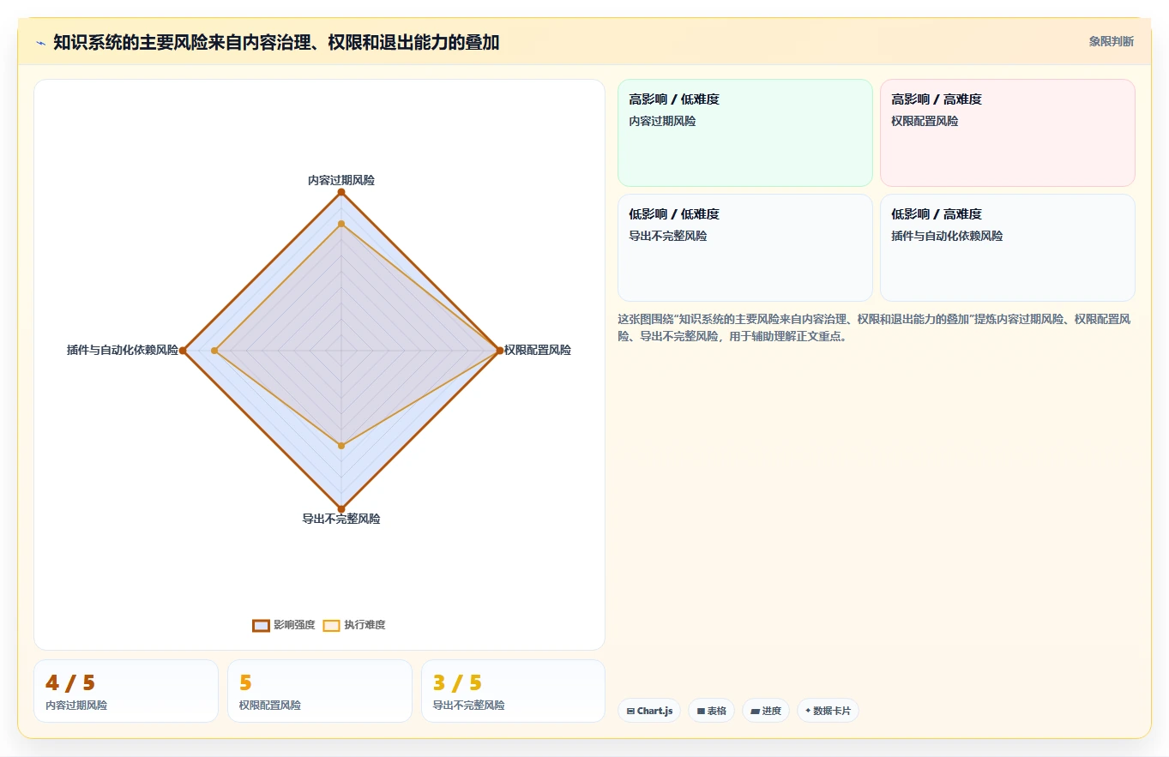This screenshot has width=1169, height=757.
Task: Click the bottom brown data point of radar
Action: pyautogui.click(x=341, y=509)
